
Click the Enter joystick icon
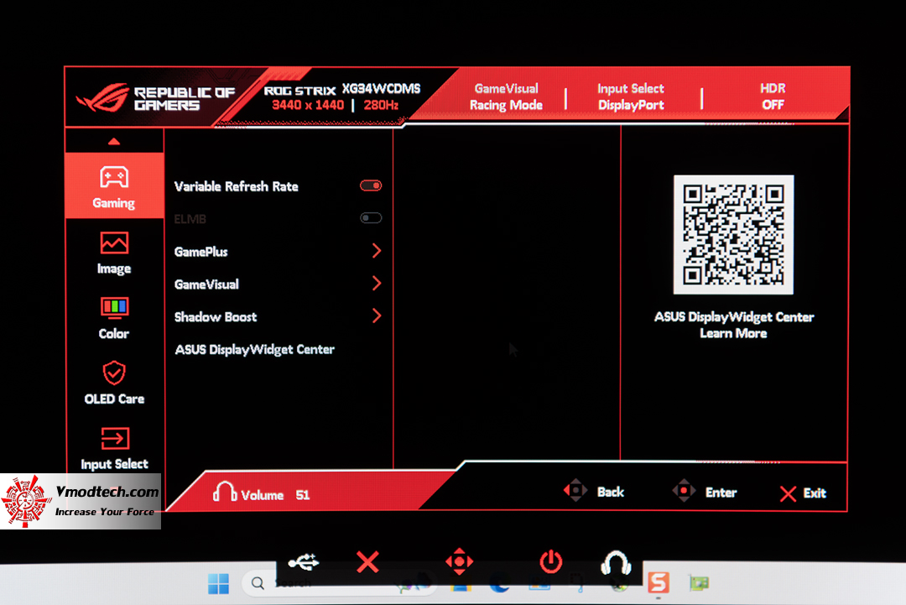coord(684,491)
